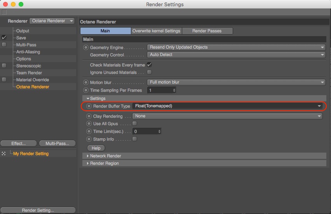Collapse the Settings section
331x214 pixels.
point(88,99)
